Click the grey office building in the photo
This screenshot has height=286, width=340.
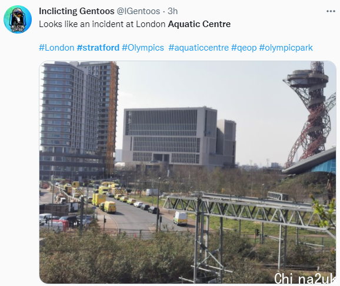179,137
